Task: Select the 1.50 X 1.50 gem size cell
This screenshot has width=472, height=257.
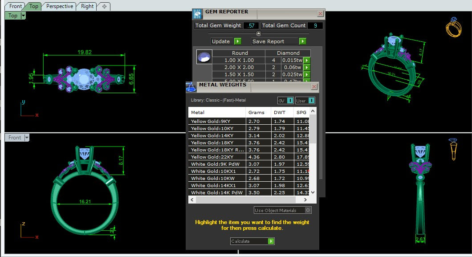Action: tap(239, 74)
